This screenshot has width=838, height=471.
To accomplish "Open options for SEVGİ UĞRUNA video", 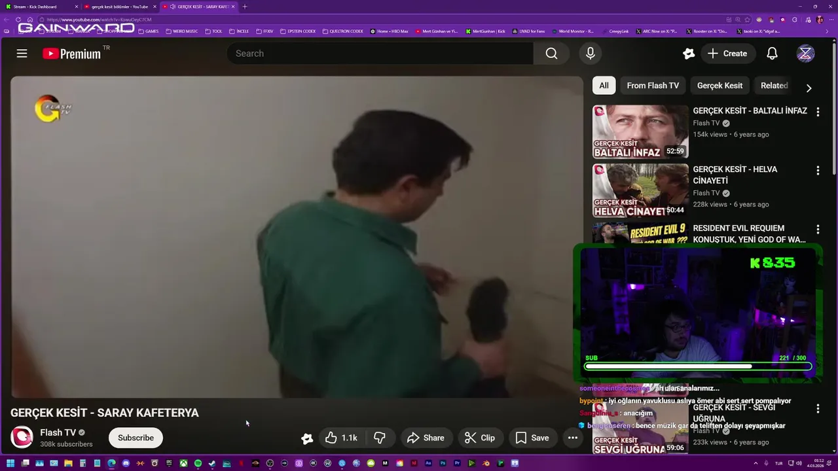I will [818, 409].
